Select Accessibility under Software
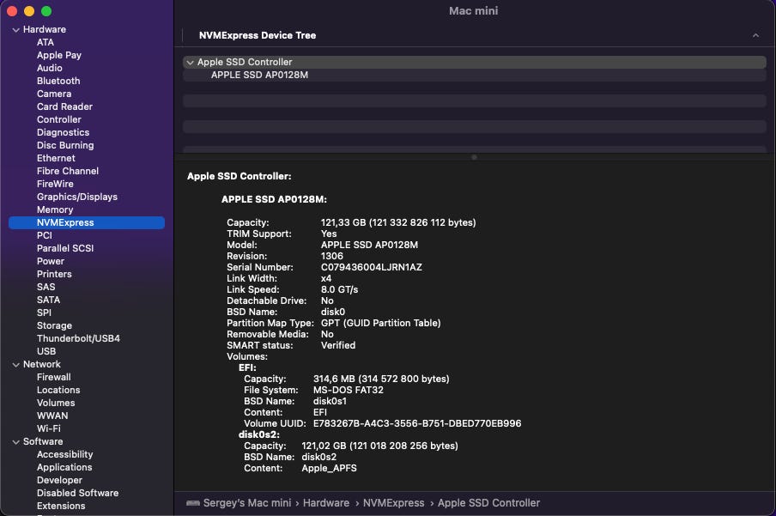 (65, 454)
